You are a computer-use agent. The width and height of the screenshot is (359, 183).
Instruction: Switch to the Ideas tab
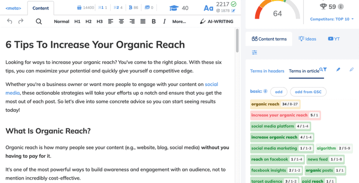(307, 39)
